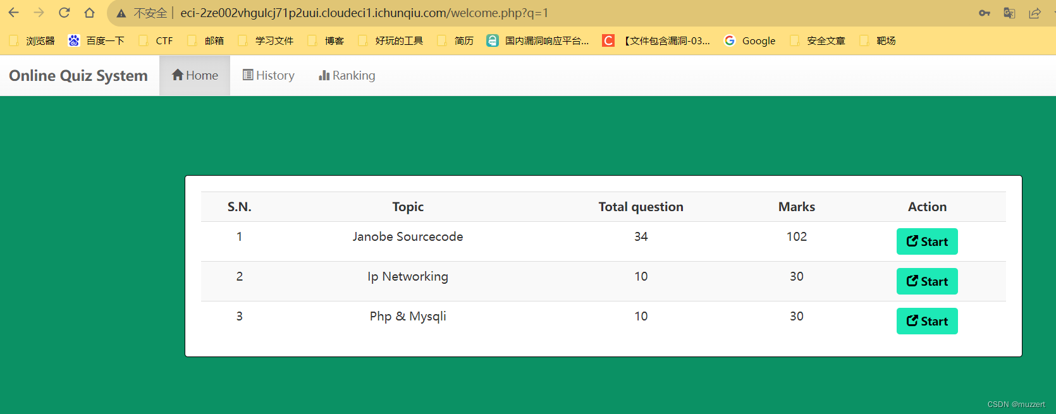Open the 博客 bookmark folder
The width and height of the screenshot is (1056, 414).
pos(326,40)
